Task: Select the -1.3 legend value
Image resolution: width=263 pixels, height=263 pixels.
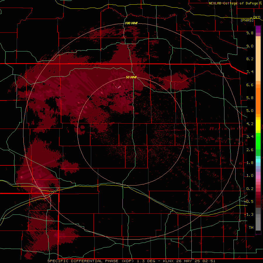Action: (249, 214)
